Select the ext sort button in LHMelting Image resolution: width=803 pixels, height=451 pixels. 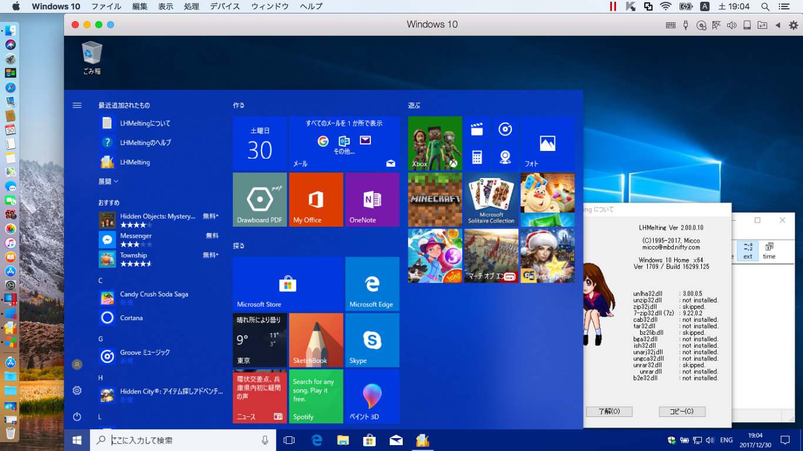[748, 251]
